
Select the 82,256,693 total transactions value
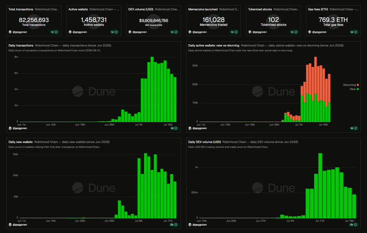pyautogui.click(x=34, y=20)
